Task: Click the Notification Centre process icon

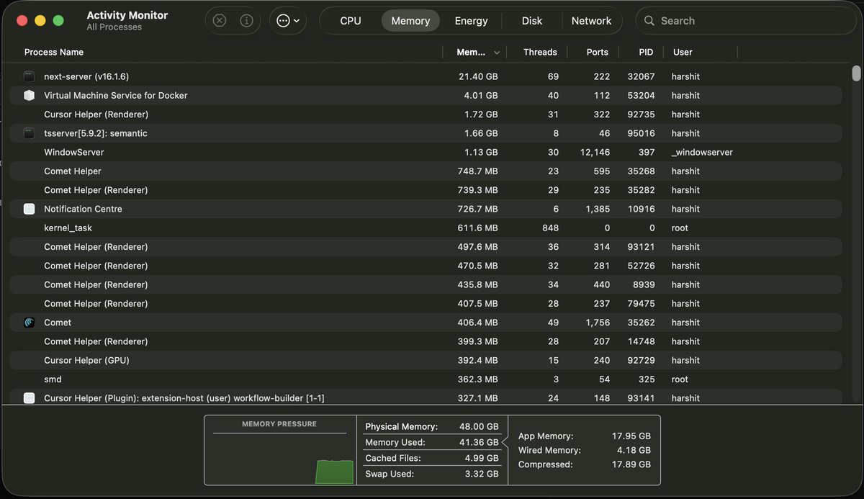Action: tap(29, 209)
